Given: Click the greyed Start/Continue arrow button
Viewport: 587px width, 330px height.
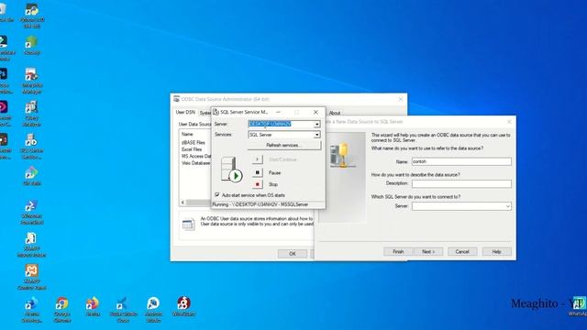Looking at the screenshot, I should [257, 159].
